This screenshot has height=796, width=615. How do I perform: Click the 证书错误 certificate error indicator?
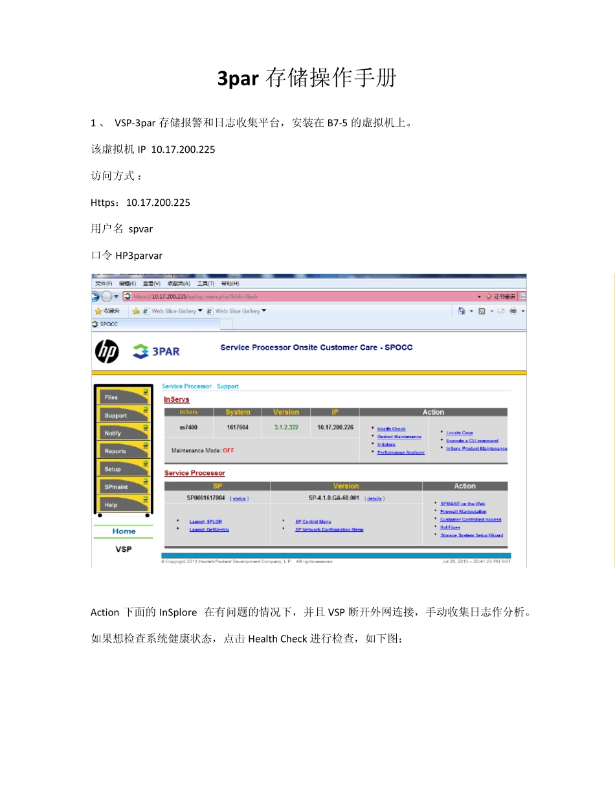pyautogui.click(x=501, y=296)
